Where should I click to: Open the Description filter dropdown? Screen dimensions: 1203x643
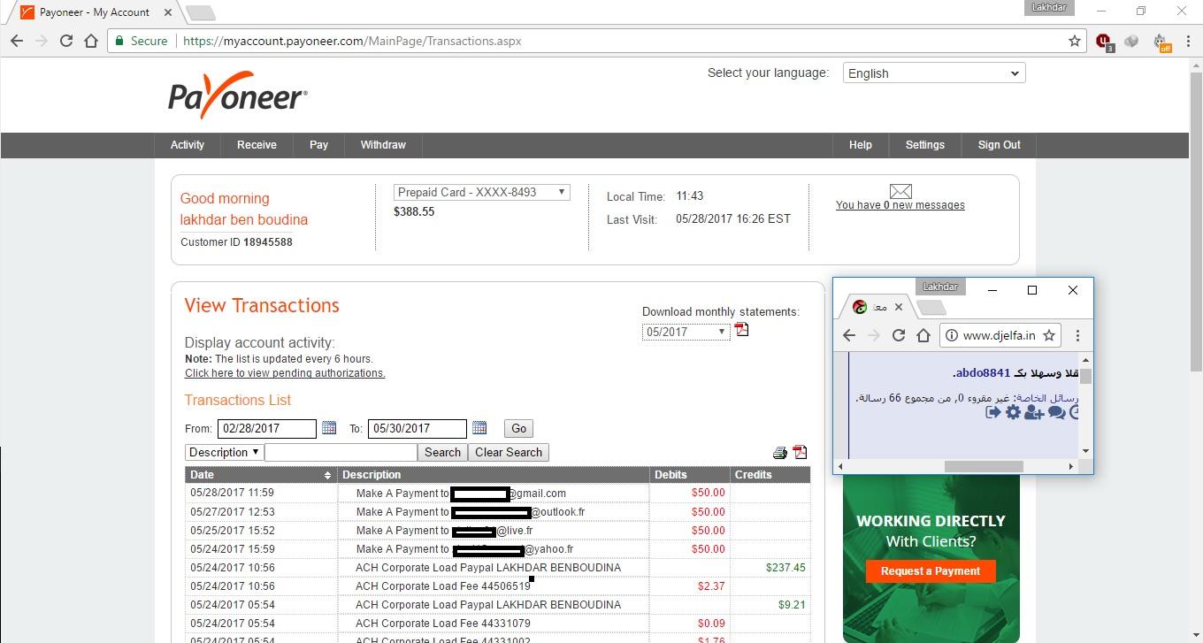point(224,452)
